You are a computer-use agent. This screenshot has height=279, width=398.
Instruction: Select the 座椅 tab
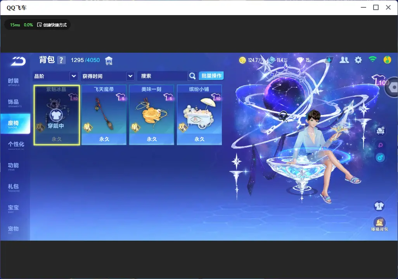click(x=15, y=124)
